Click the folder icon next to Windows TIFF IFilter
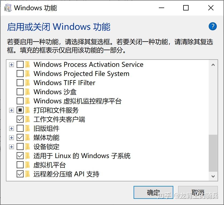224x205 pixels. coord(28,83)
